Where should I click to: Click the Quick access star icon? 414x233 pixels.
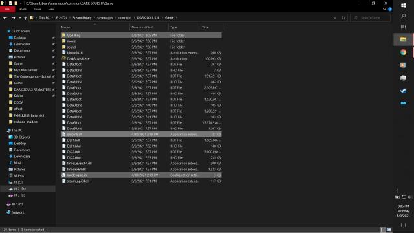pyautogui.click(x=8, y=31)
